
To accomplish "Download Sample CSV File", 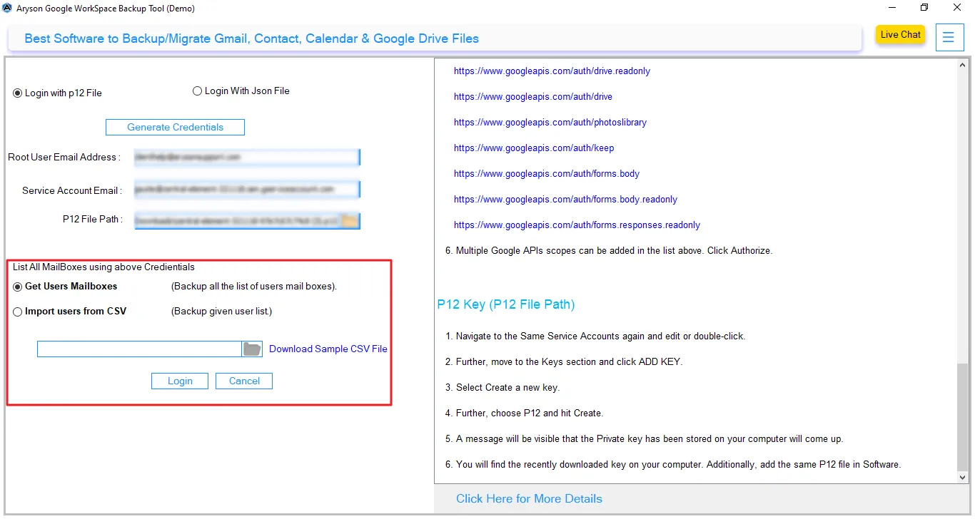I will click(328, 349).
